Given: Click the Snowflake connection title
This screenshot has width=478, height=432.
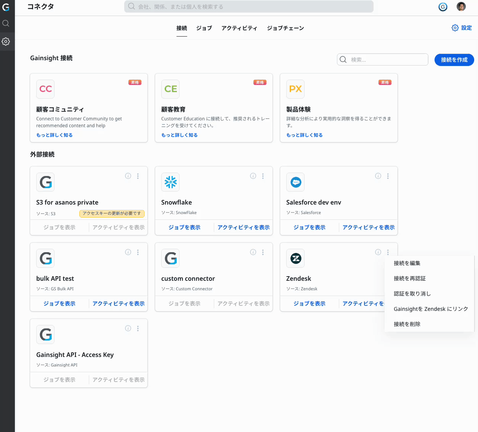Looking at the screenshot, I should pos(176,202).
